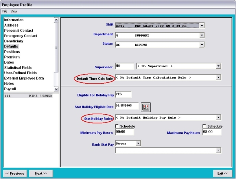The image size is (236, 179).
Task: Open the Status dropdown arrow
Action: 202,45
